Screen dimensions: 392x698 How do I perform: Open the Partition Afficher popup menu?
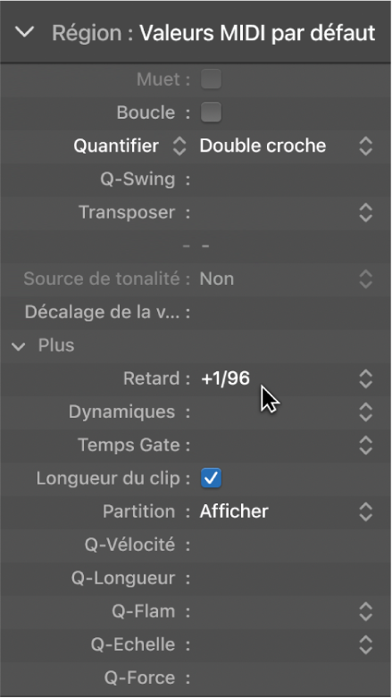[285, 511]
